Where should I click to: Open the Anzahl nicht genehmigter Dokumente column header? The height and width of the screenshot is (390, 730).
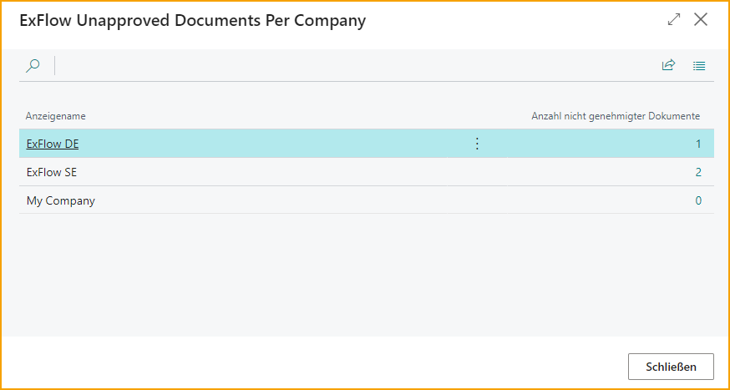pyautogui.click(x=616, y=116)
